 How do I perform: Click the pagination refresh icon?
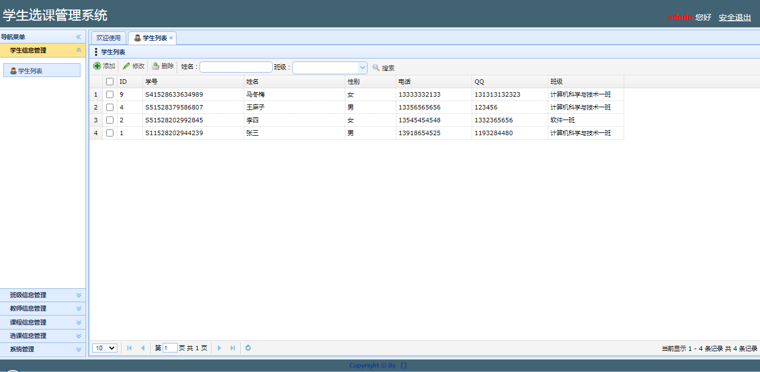click(x=248, y=348)
